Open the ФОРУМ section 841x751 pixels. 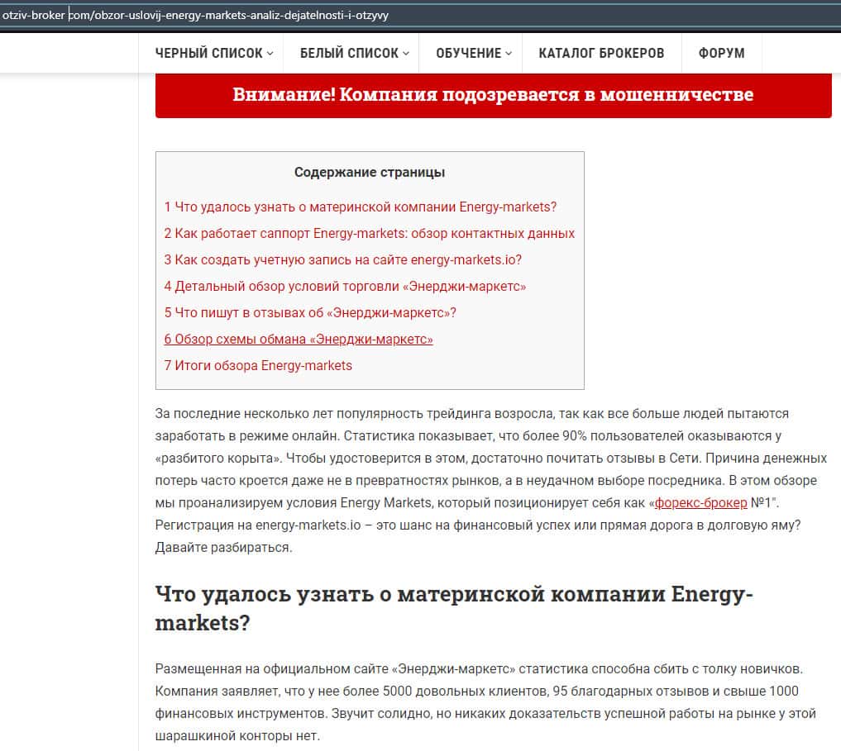(x=721, y=53)
